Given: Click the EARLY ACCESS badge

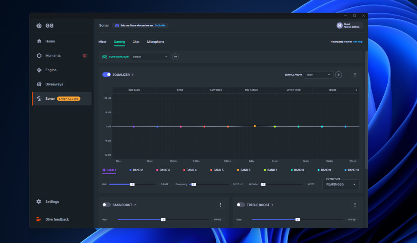Looking at the screenshot, I should coord(68,99).
